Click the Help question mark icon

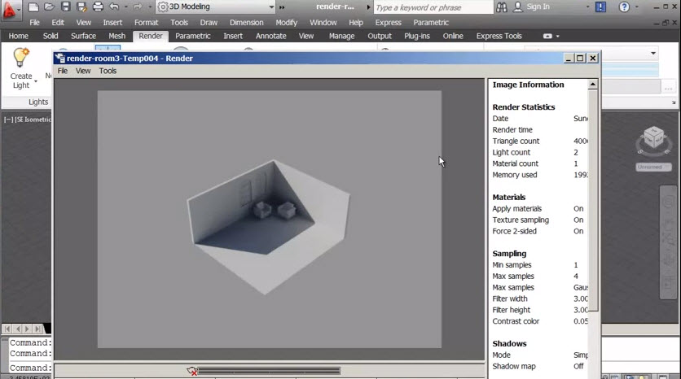624,7
